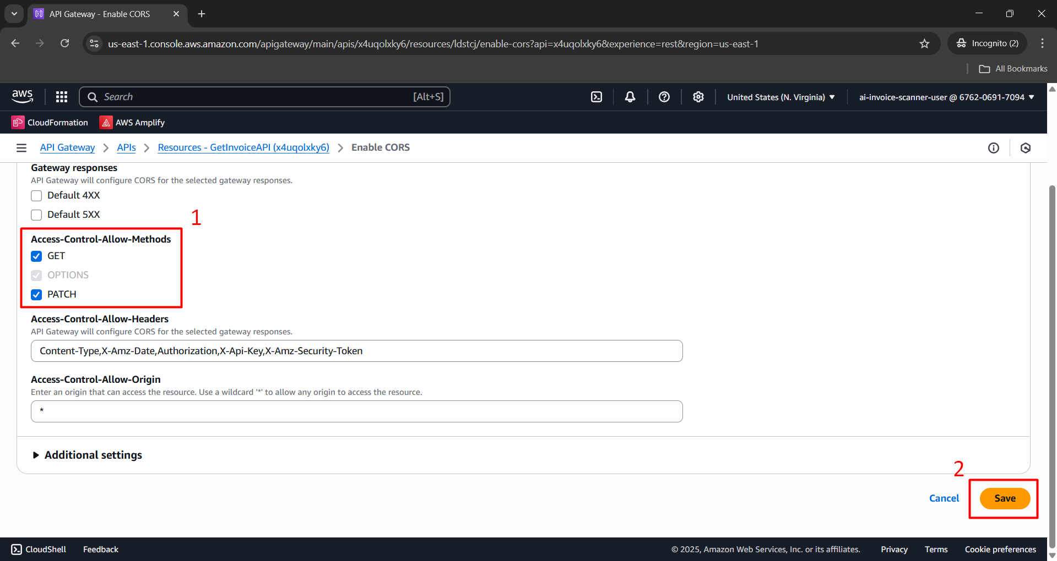Uncheck the GET method checkbox
Screen dimensions: 1057x561
click(36, 256)
